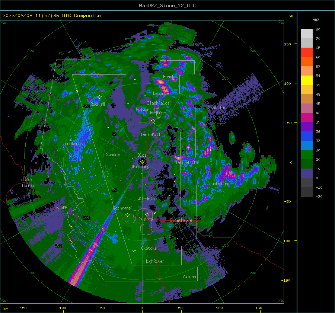Viewport: 335px width, 313px height.
Task: Click the 100 tick on bottom axis
Action: [219, 308]
